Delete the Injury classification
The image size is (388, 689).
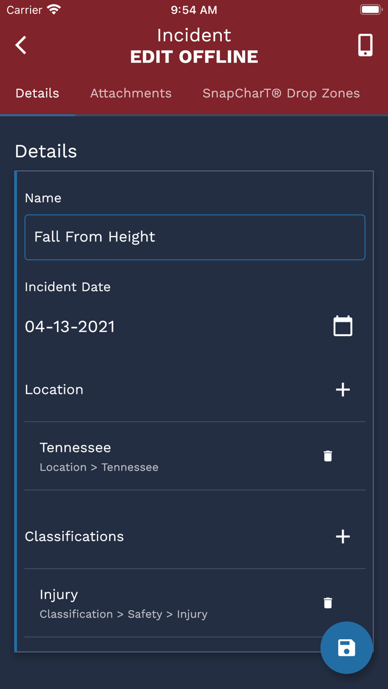(328, 602)
